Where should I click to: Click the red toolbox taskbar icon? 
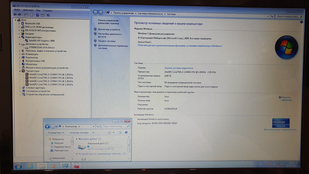(x=76, y=166)
